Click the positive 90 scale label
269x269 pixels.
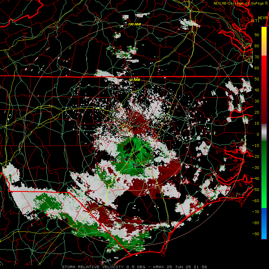(257, 35)
